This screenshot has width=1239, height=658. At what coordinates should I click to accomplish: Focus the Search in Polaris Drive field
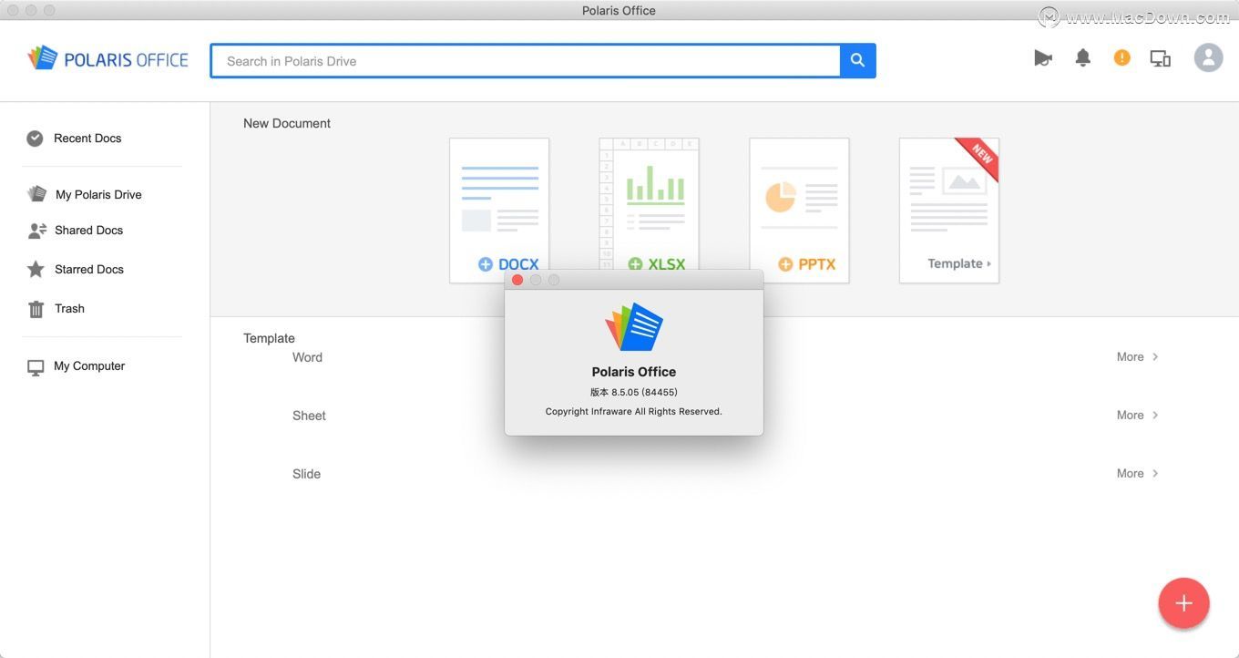tap(526, 61)
